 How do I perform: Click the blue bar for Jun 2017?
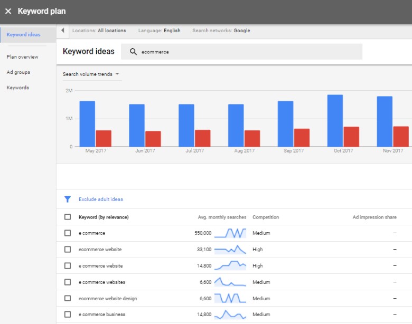pos(137,125)
